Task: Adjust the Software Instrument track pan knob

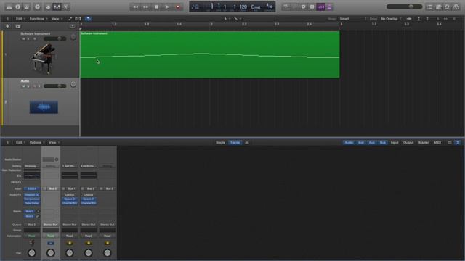Action: pyautogui.click(x=73, y=37)
